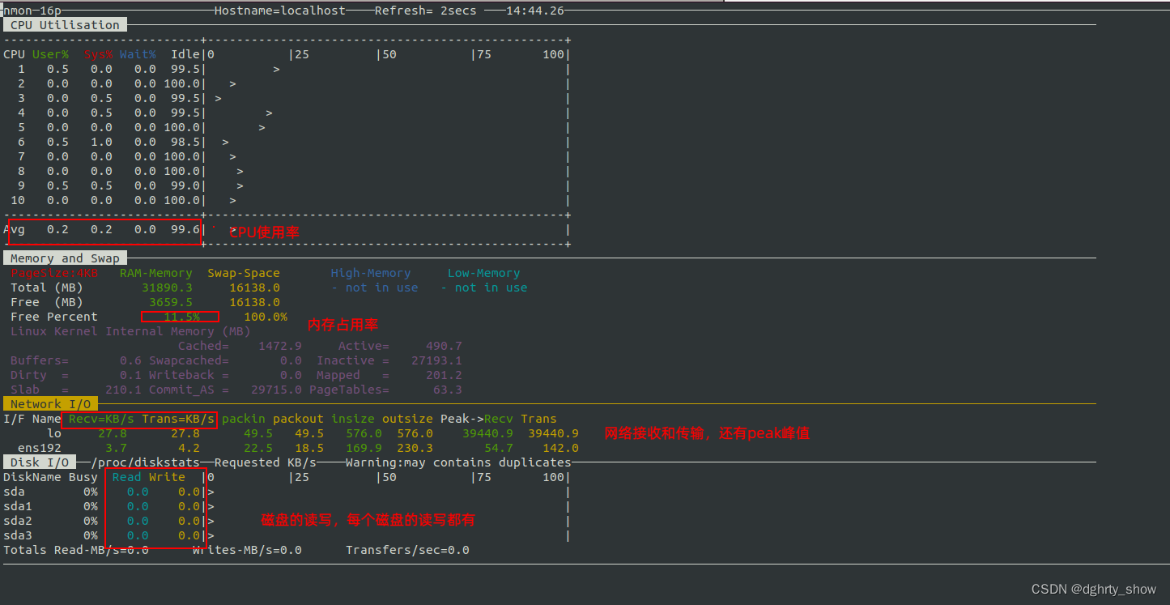Viewport: 1170px width, 605px height.
Task: Click the packout column header
Action: point(298,419)
